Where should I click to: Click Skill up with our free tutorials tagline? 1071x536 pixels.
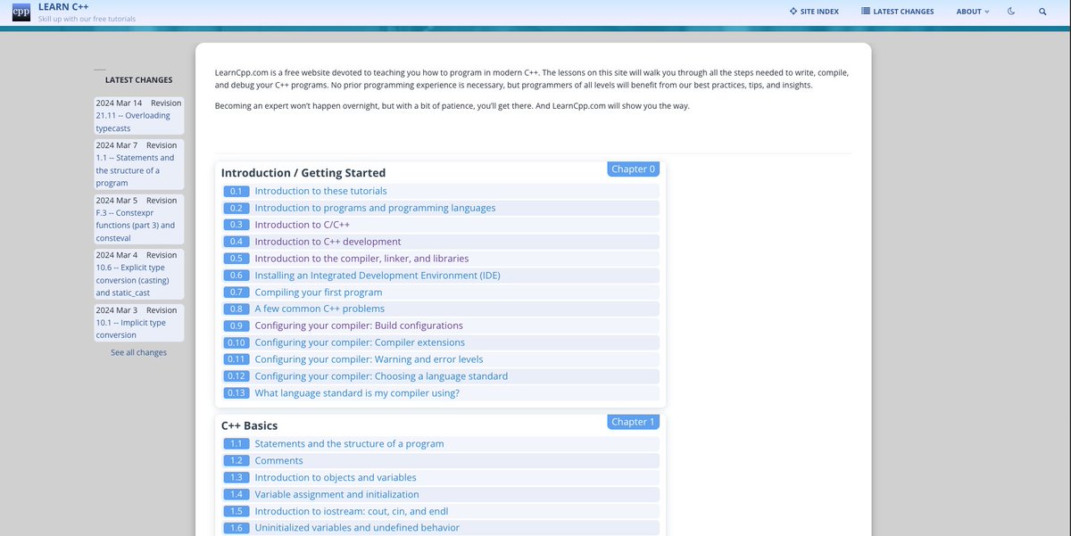point(87,19)
